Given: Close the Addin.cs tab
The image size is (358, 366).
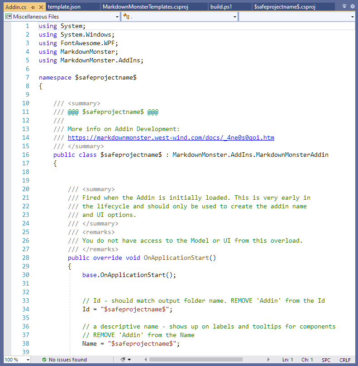Looking at the screenshot, I should (41, 7).
